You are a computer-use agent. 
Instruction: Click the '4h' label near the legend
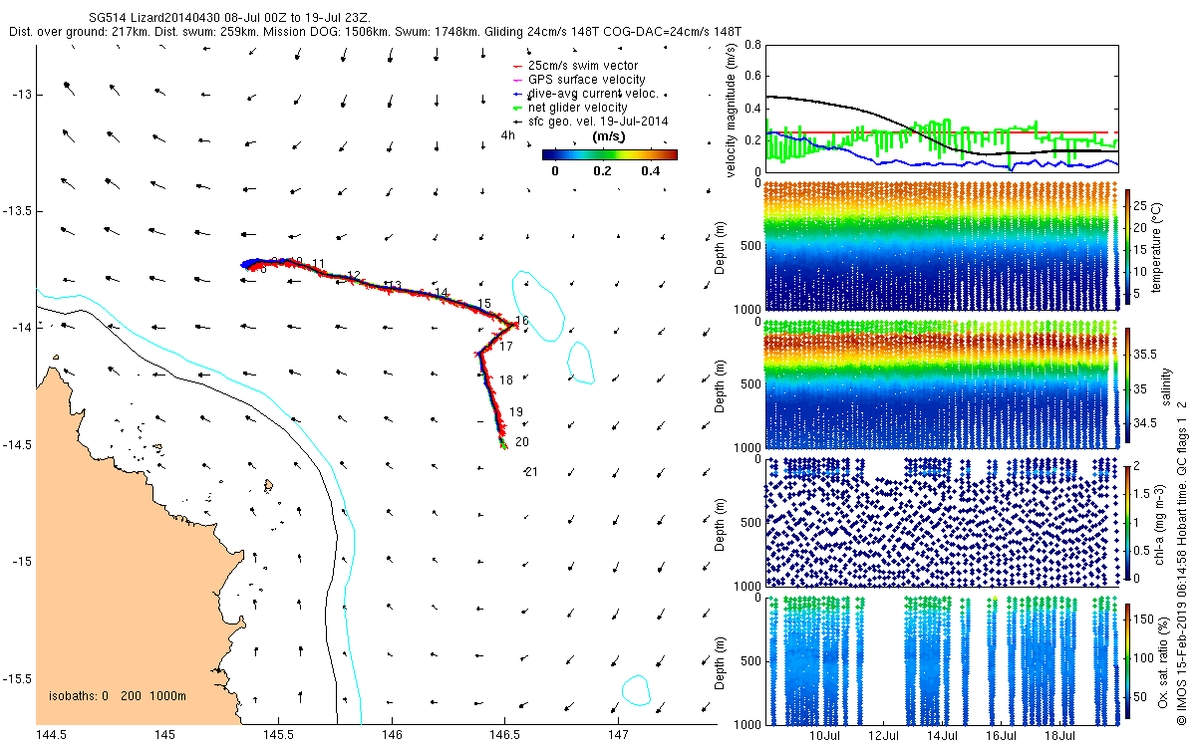(x=508, y=135)
